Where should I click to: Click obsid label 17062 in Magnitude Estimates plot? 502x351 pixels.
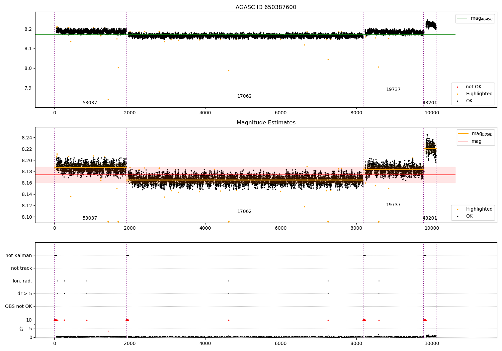244,212
